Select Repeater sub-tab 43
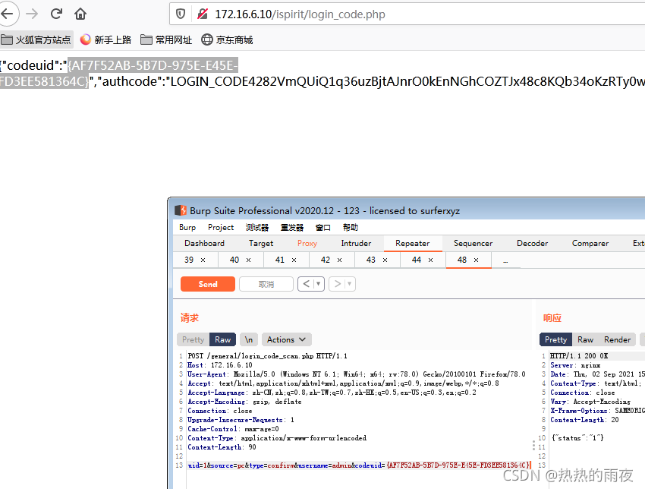The image size is (645, 489). point(371,260)
